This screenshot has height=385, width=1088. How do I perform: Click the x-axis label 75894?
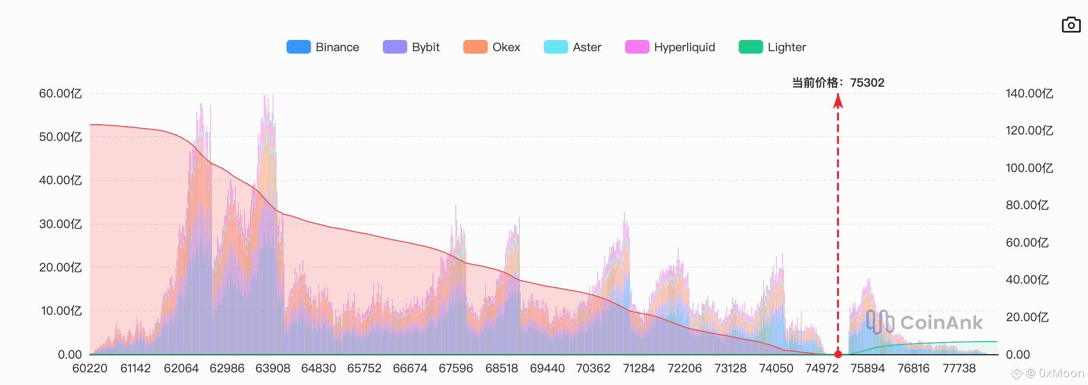(868, 368)
